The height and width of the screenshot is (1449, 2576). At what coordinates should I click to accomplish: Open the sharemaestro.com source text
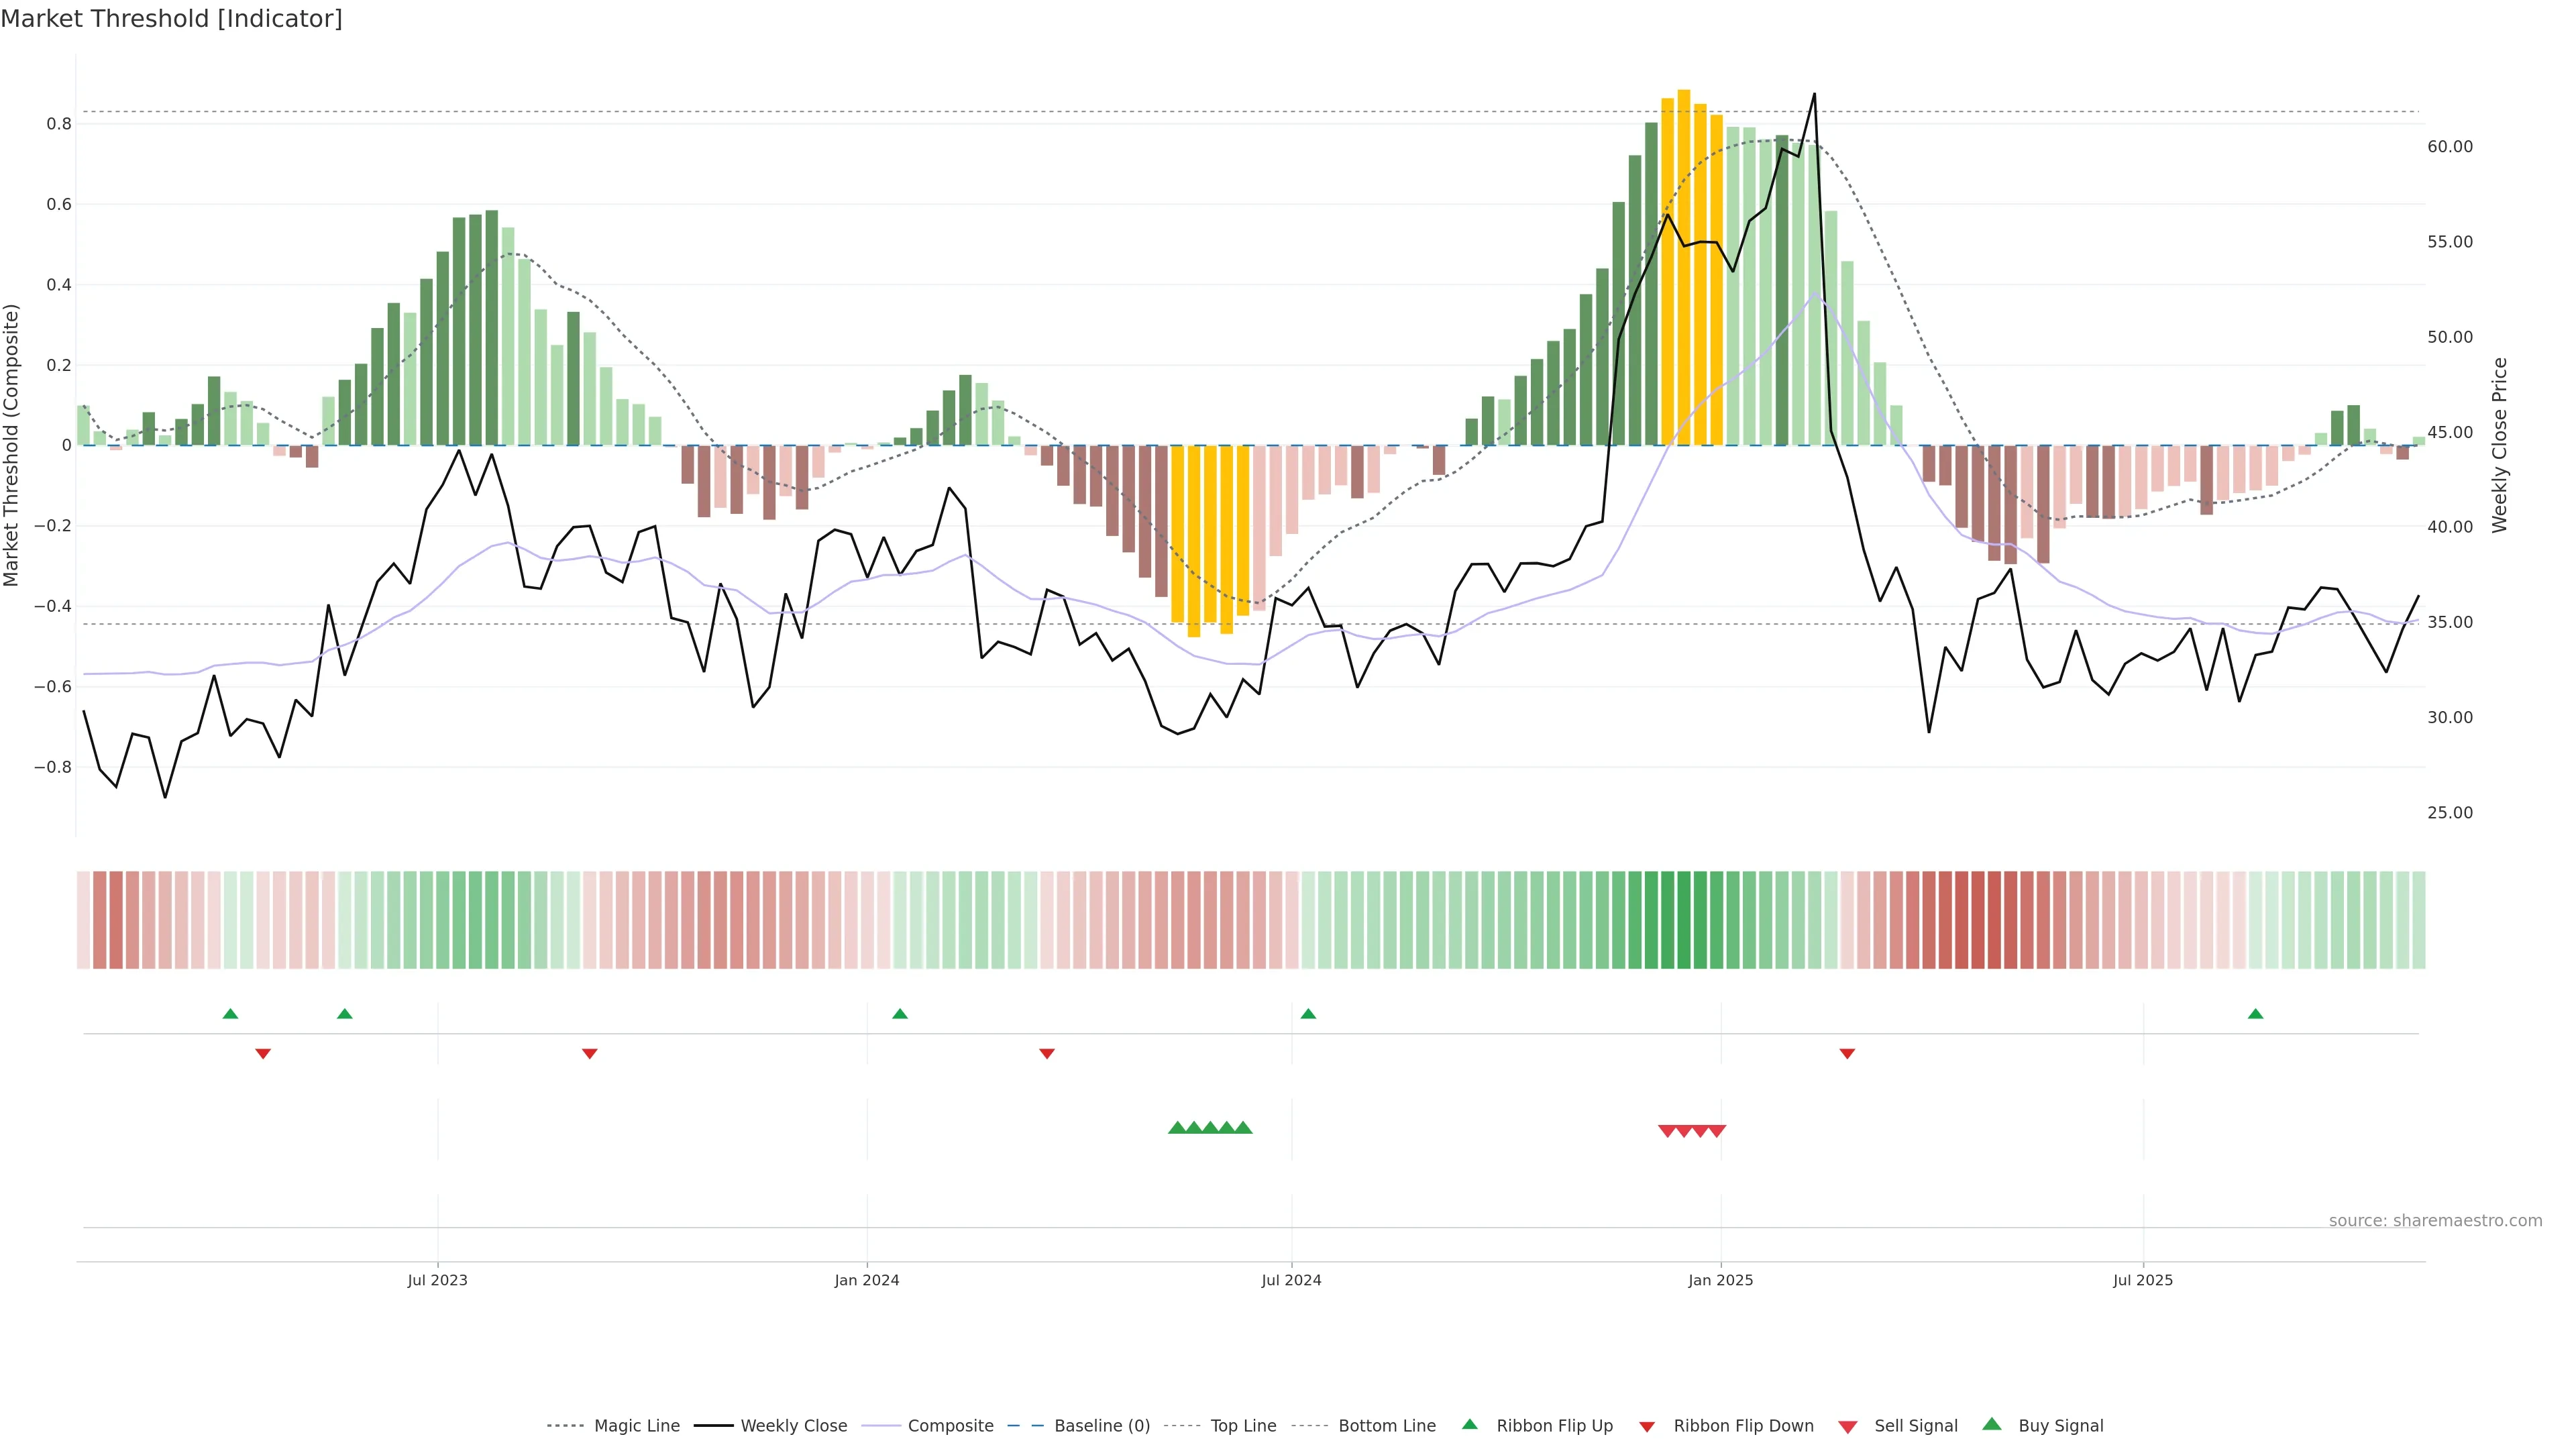coord(2435,1220)
